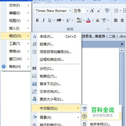126x126 pixels.
Task: Click the paragraph icon beside 段落(P)
Action: tap(34, 44)
